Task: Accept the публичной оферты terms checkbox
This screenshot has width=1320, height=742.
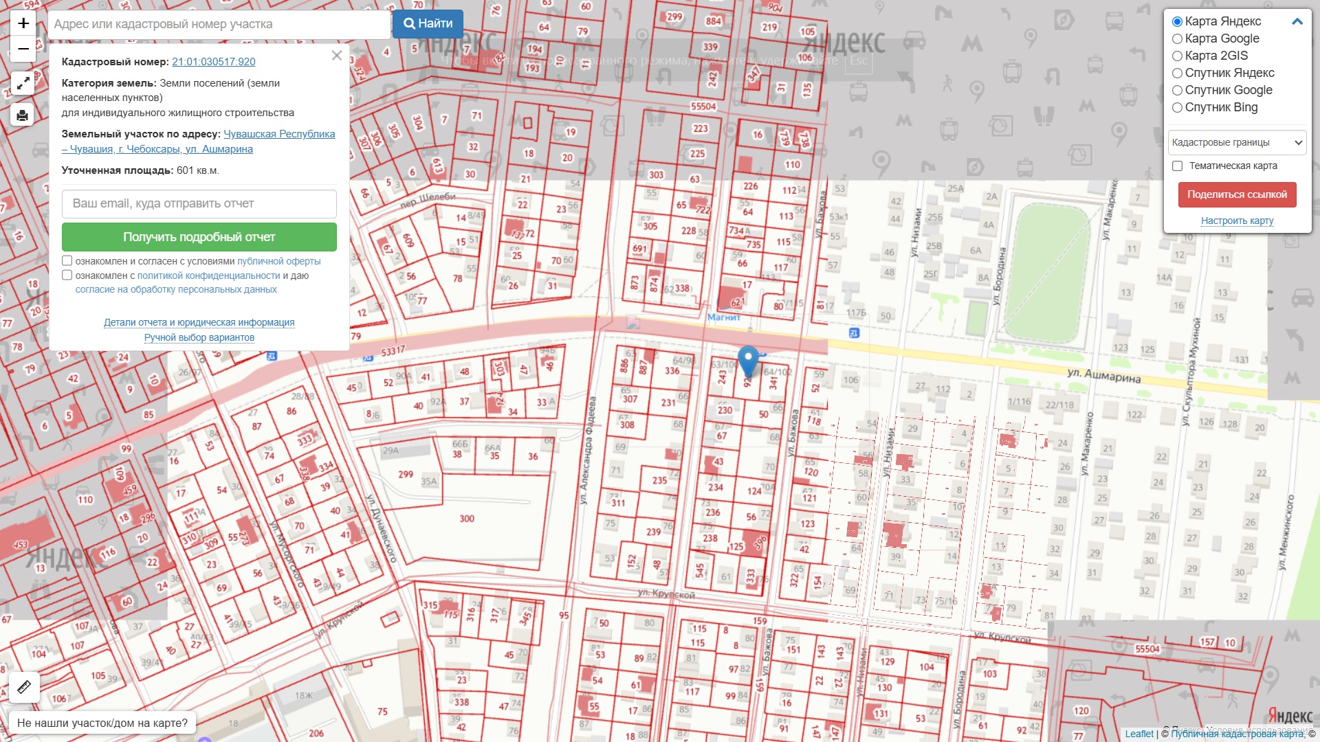Action: click(x=67, y=260)
